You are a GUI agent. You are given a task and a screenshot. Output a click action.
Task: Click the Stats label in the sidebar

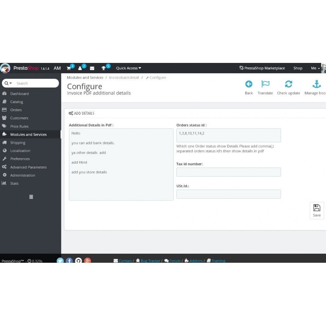click(x=14, y=183)
